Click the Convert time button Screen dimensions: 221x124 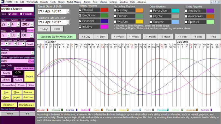(x=30, y=30)
